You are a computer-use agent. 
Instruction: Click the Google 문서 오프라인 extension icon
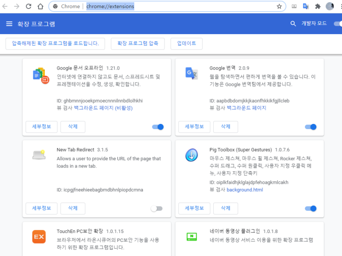[x=41, y=76]
